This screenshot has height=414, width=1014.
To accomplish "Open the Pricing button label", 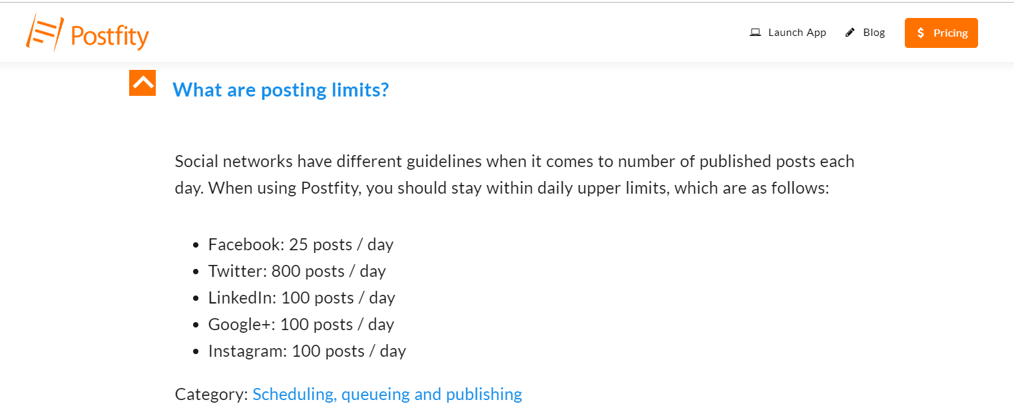I will 950,33.
